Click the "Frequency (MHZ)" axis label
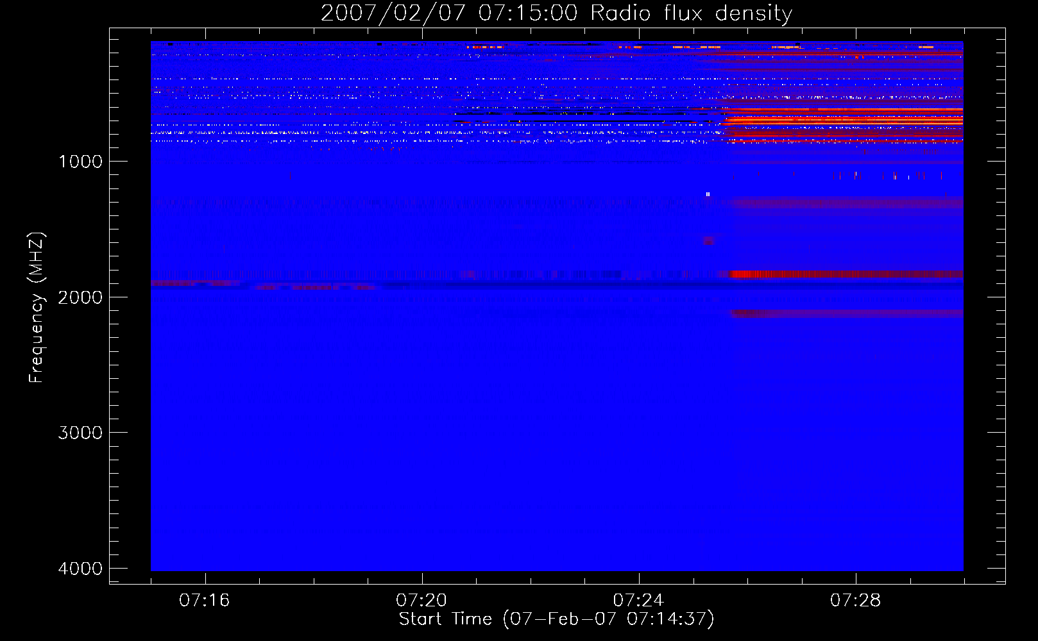 [x=37, y=308]
